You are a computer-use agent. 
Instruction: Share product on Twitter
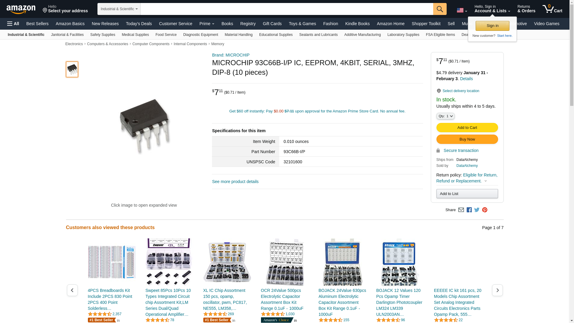click(477, 210)
